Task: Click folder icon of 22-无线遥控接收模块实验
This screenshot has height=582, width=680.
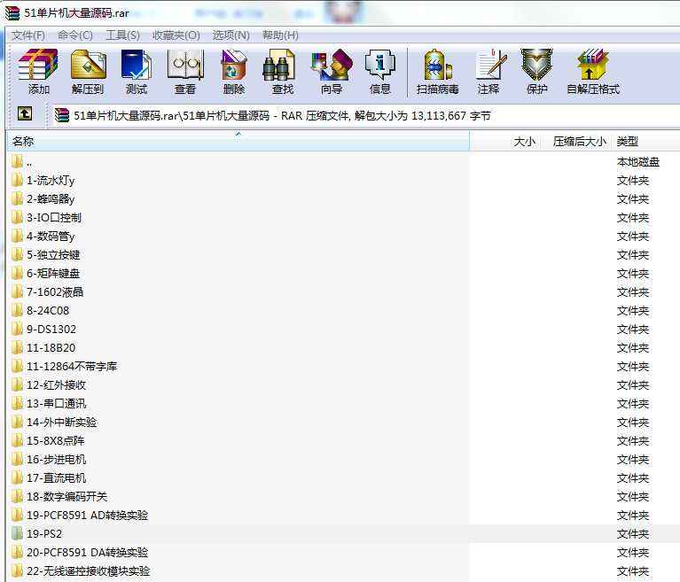Action: click(17, 570)
